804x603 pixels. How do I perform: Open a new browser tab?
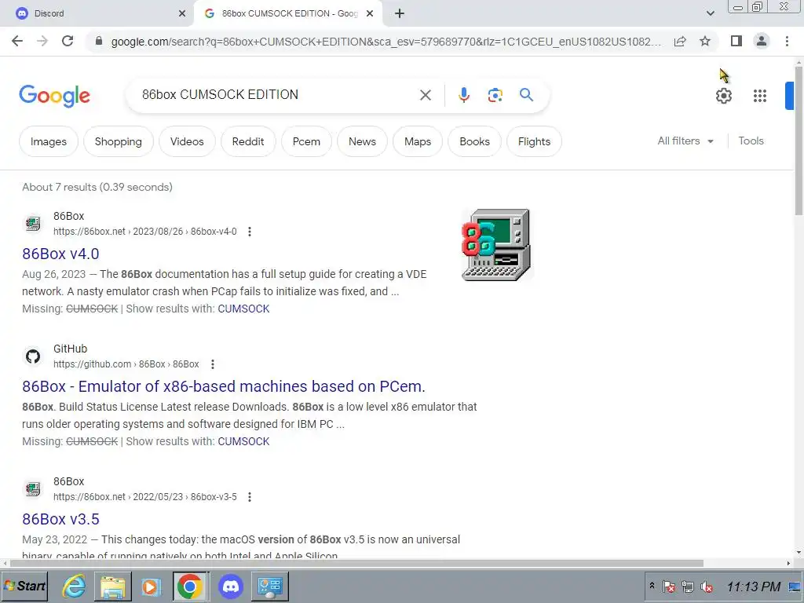click(400, 13)
